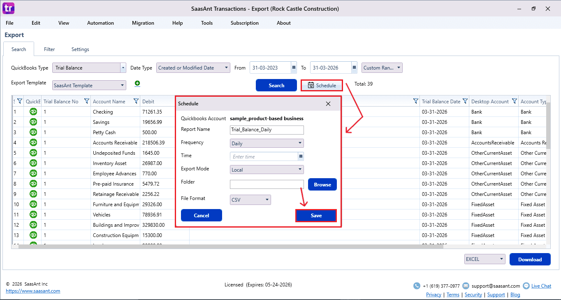Open the filter on the Trial Balance Date column
The width and height of the screenshot is (561, 300).
coord(465,101)
